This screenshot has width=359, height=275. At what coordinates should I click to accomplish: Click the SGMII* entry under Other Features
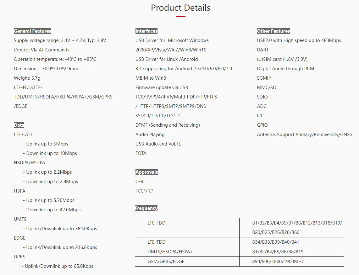264,78
